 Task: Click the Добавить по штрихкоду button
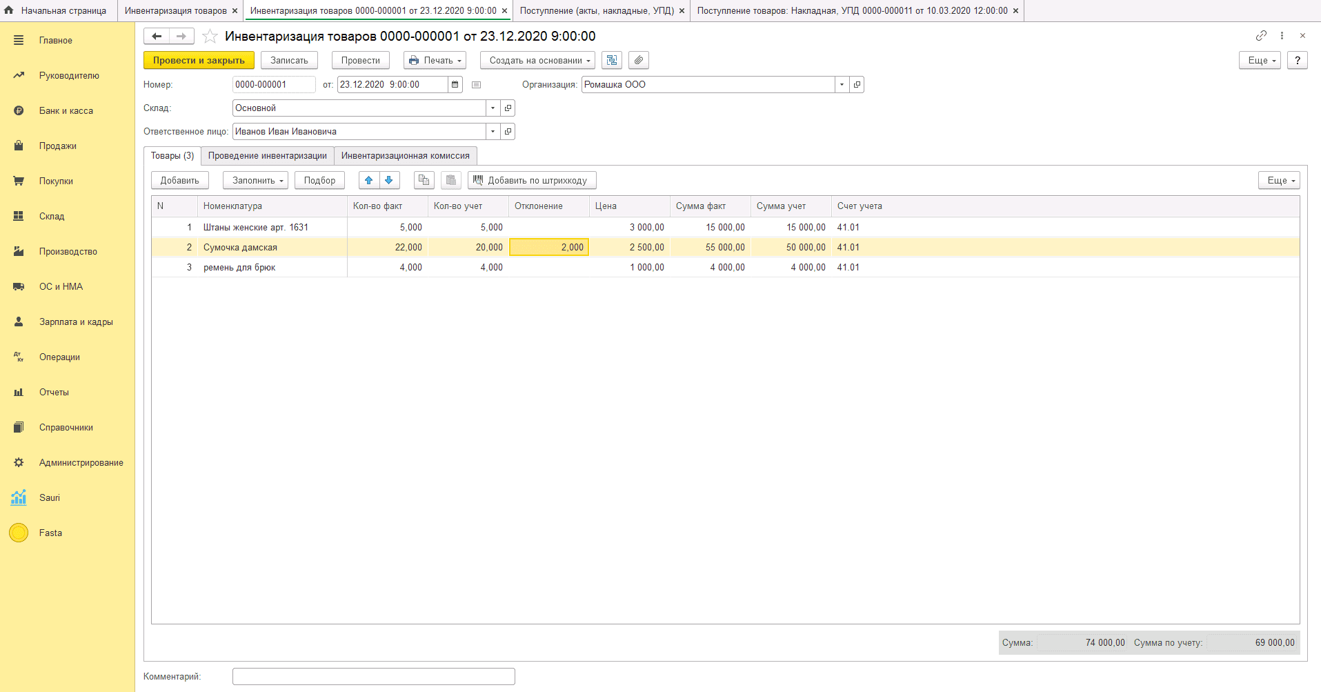tap(532, 181)
